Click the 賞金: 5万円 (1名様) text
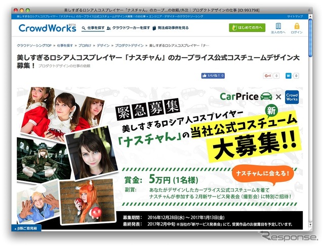 [x=161, y=180]
